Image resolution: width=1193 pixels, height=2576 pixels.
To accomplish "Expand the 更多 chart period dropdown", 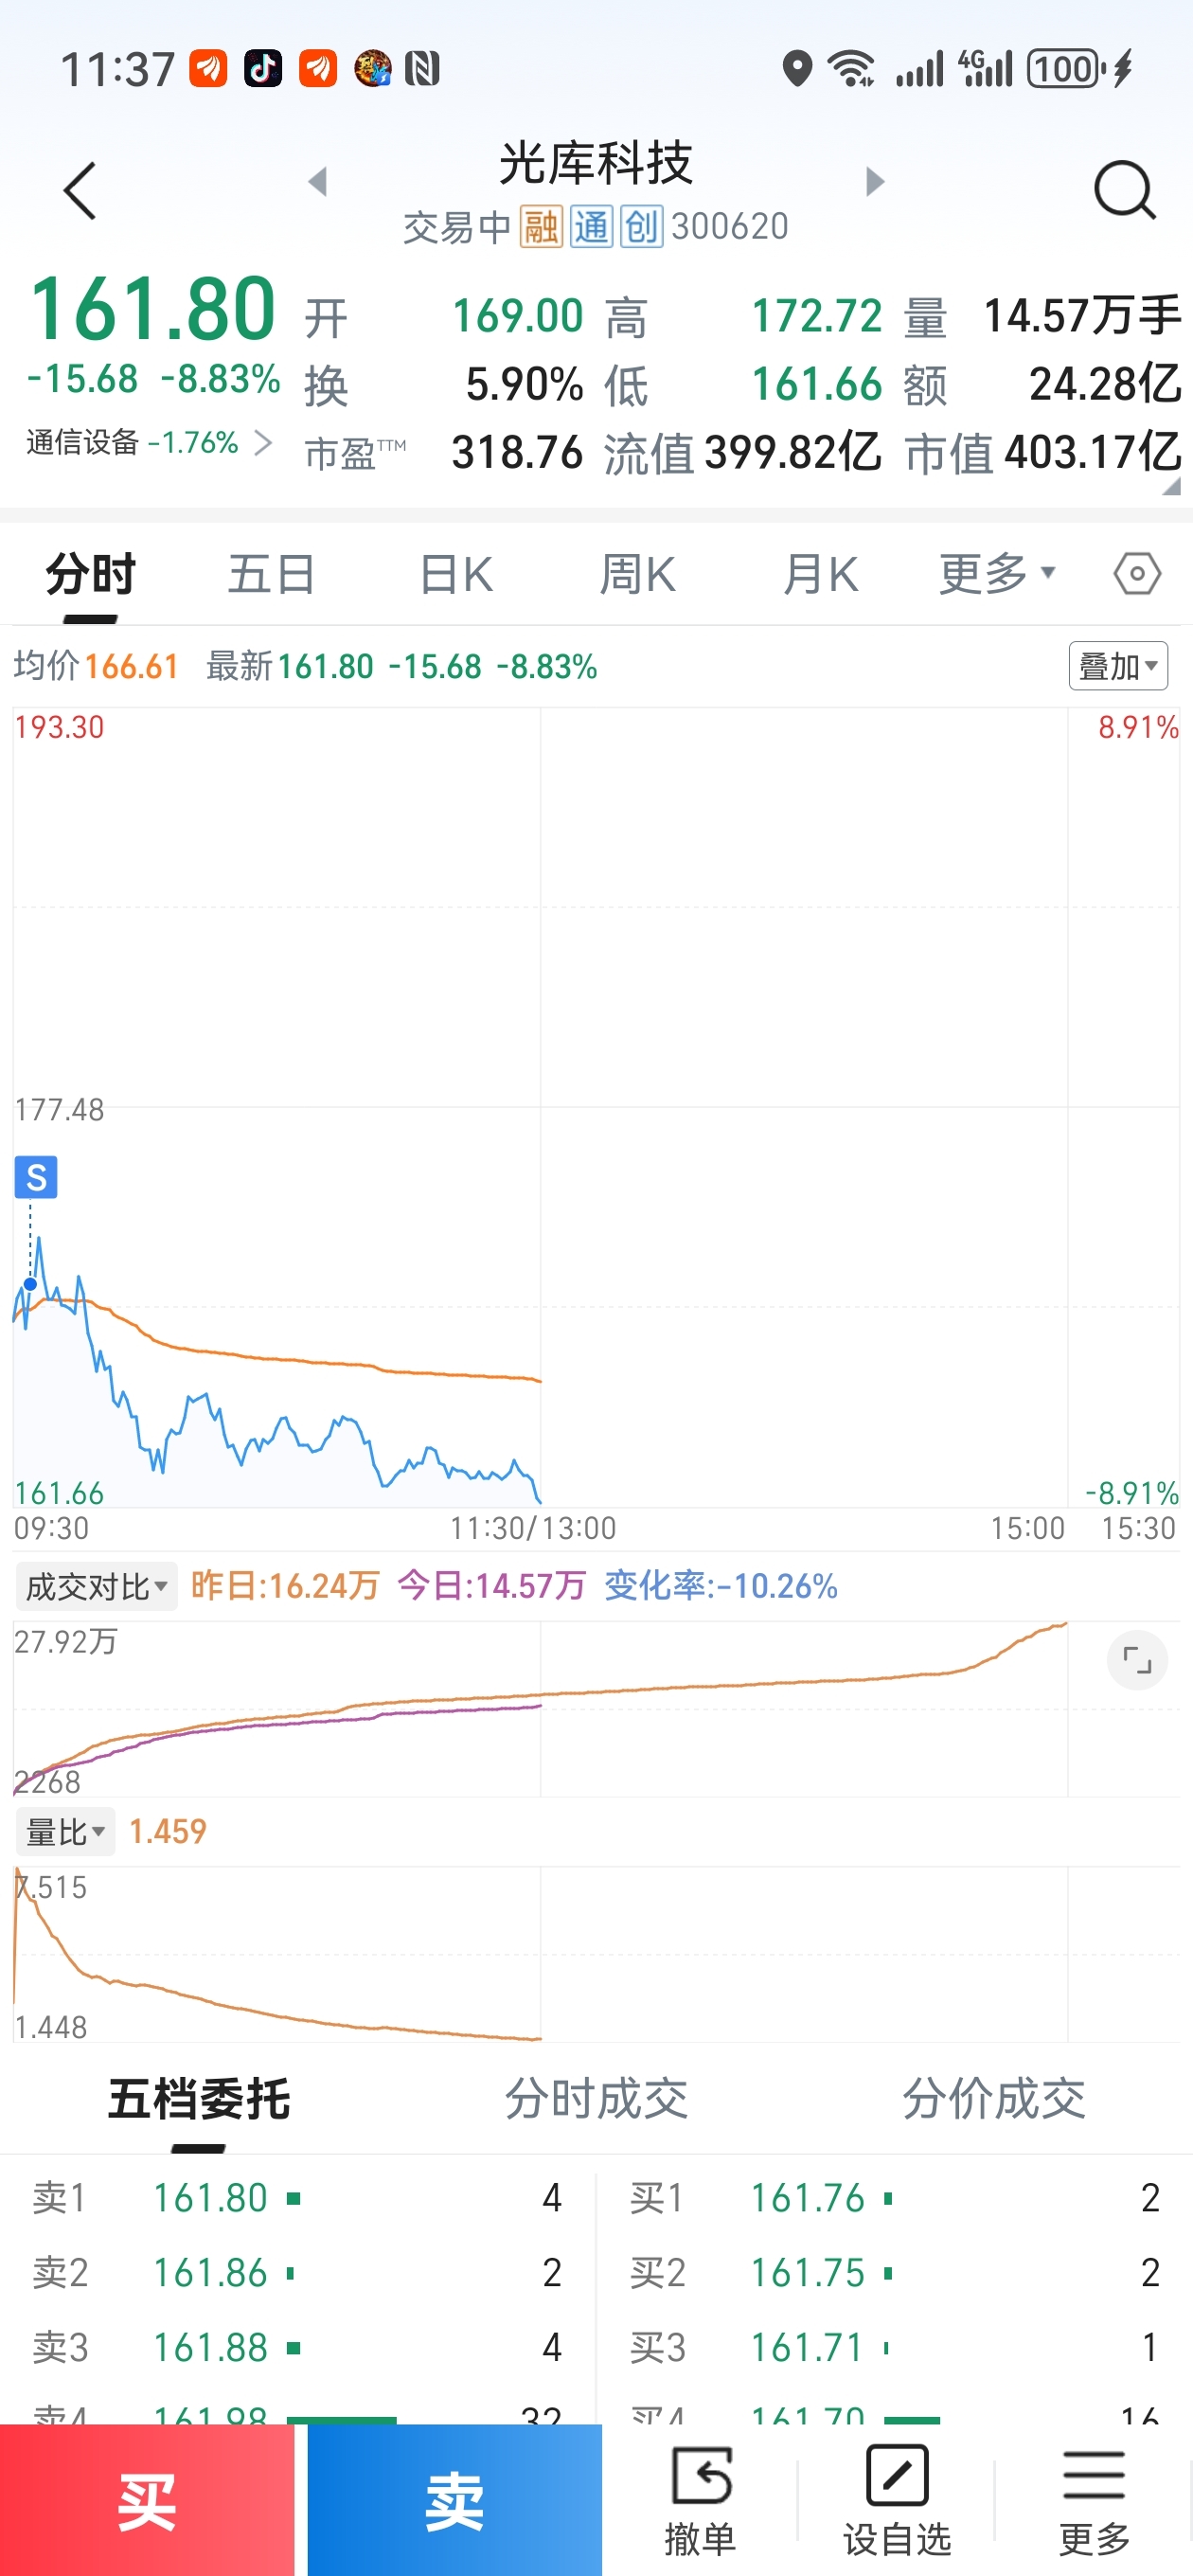I will coord(996,574).
